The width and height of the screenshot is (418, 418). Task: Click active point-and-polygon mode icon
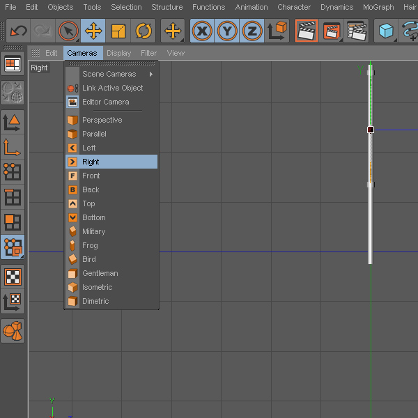click(13, 247)
